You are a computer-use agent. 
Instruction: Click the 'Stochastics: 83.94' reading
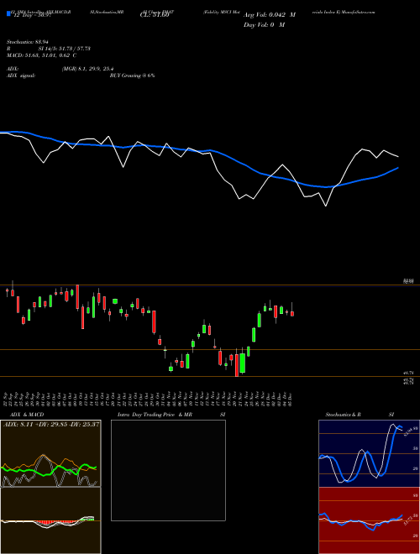coord(27,42)
